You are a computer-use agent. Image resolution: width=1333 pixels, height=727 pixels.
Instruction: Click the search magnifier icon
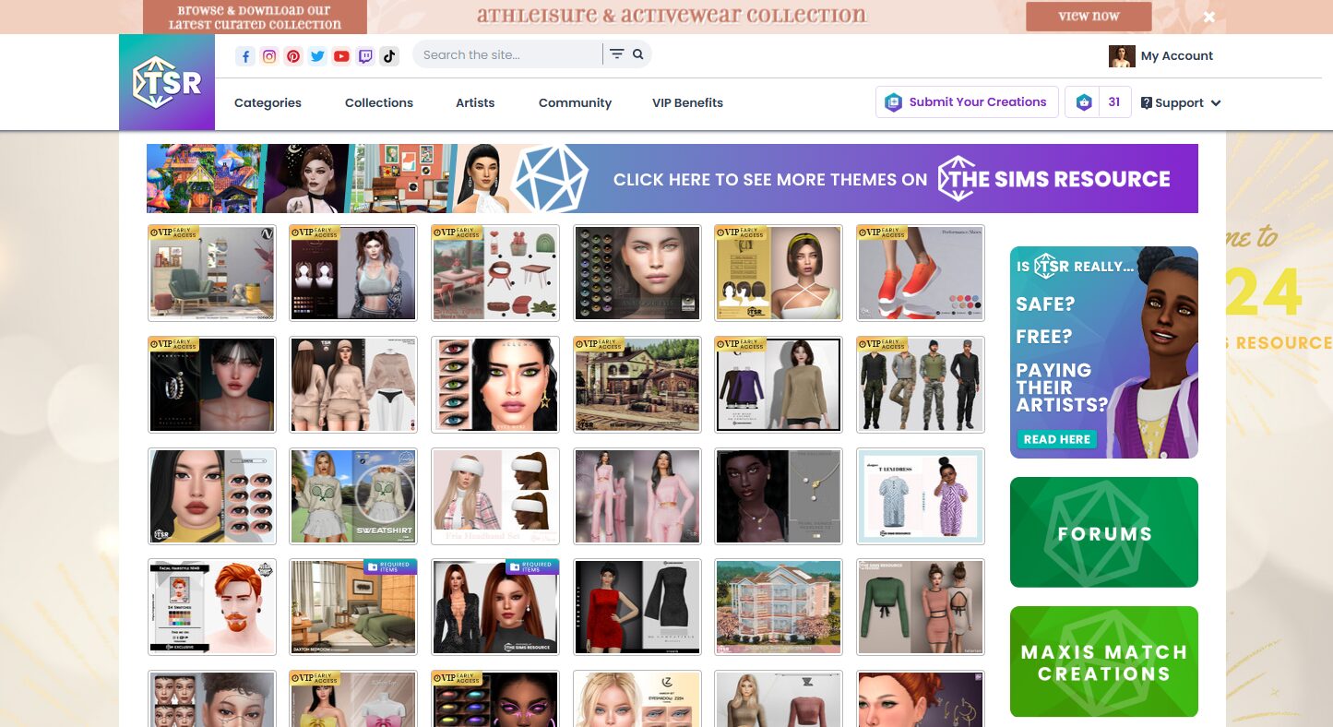[637, 54]
